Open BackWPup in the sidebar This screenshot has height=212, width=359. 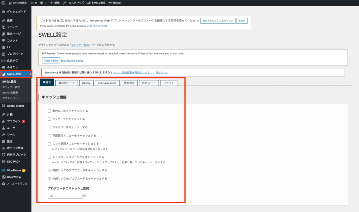[15, 177]
